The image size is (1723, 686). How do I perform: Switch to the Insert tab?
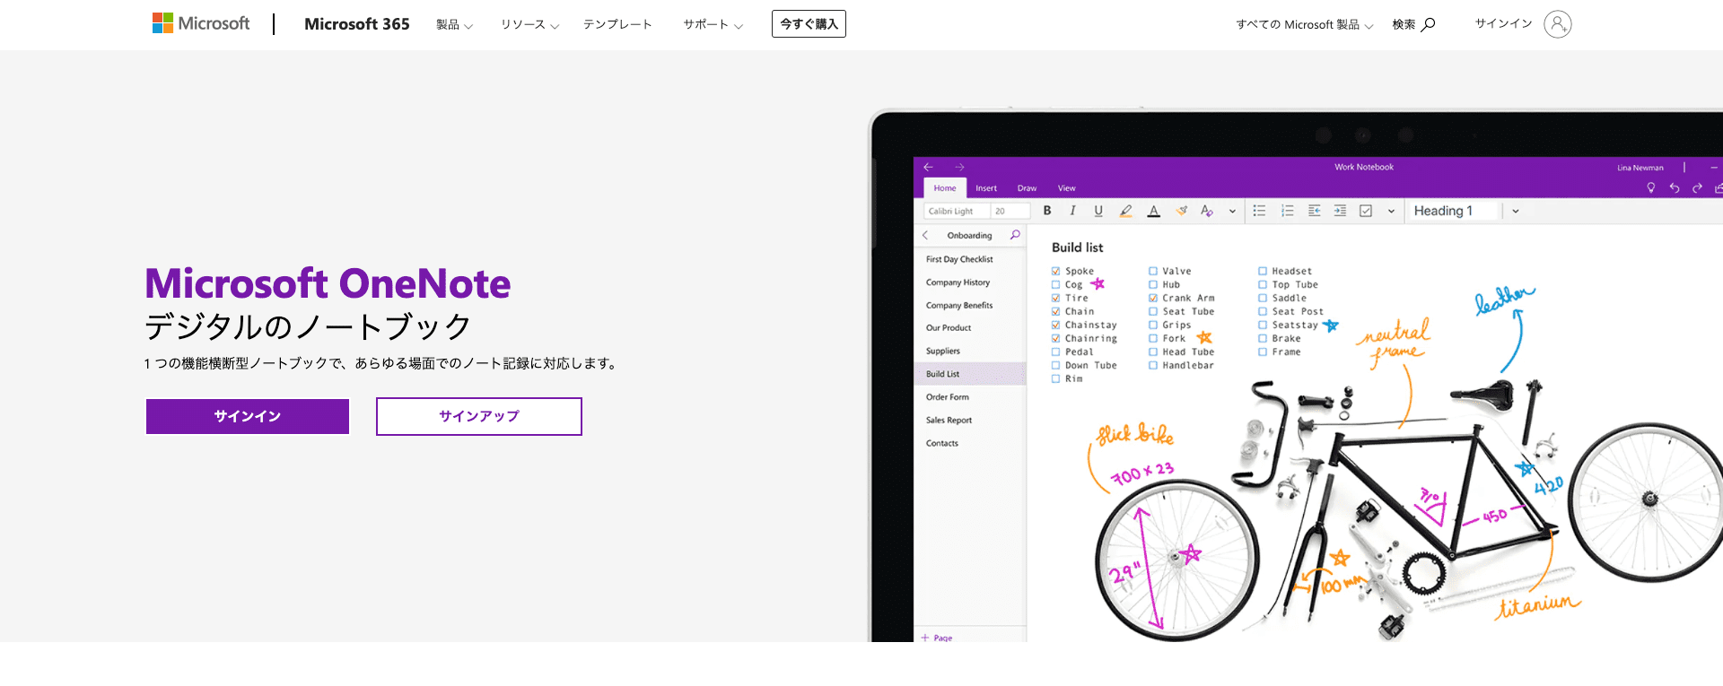click(x=986, y=188)
